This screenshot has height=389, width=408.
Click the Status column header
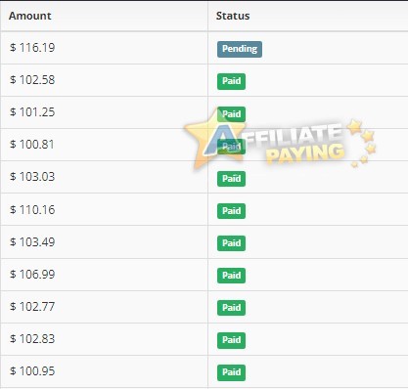(x=233, y=16)
